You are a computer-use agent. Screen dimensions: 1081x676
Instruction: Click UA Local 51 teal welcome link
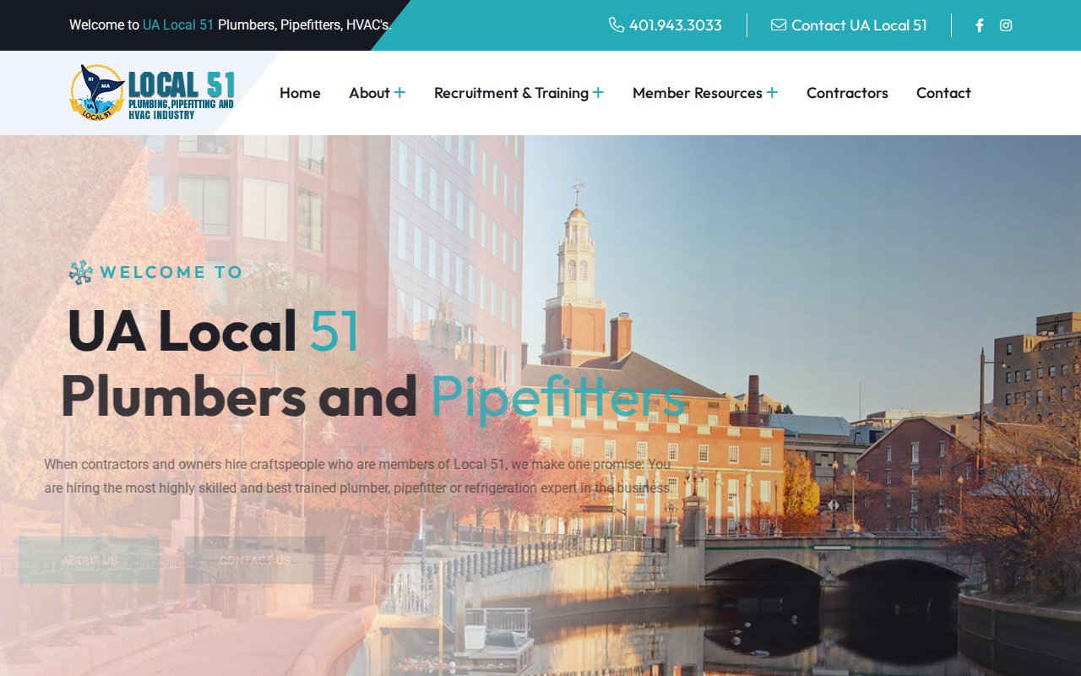pos(177,25)
